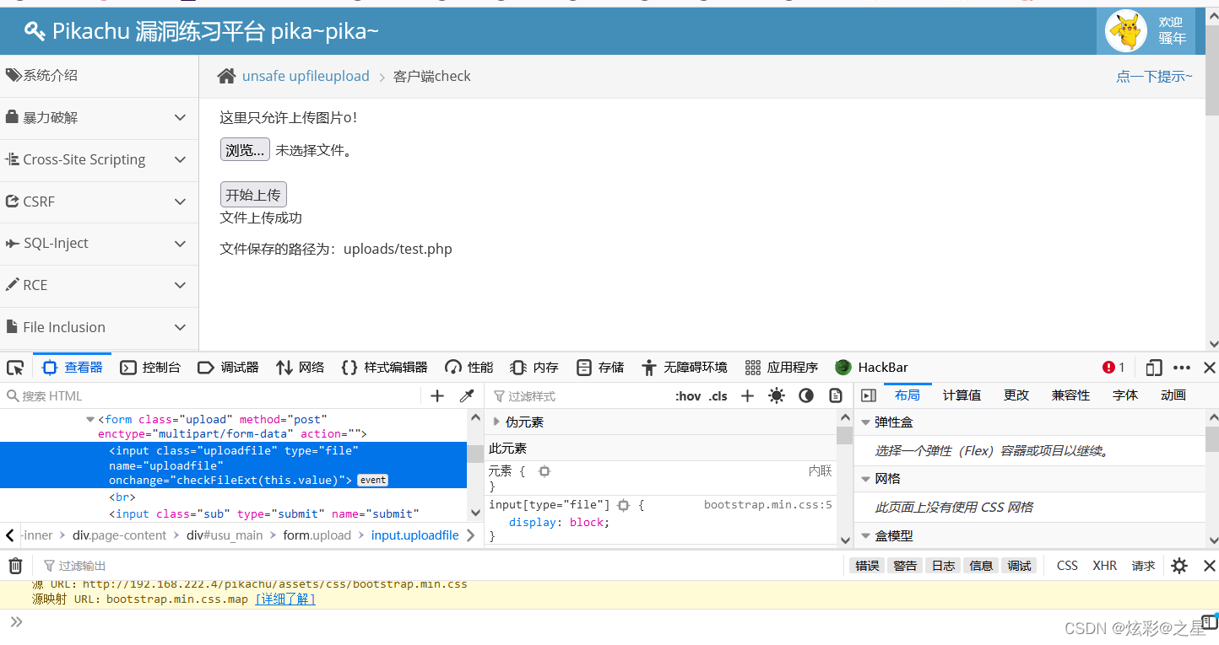Screen dimensions: 1219x645
Task: Open devtools three-dot options menu
Action: [x=1182, y=368]
